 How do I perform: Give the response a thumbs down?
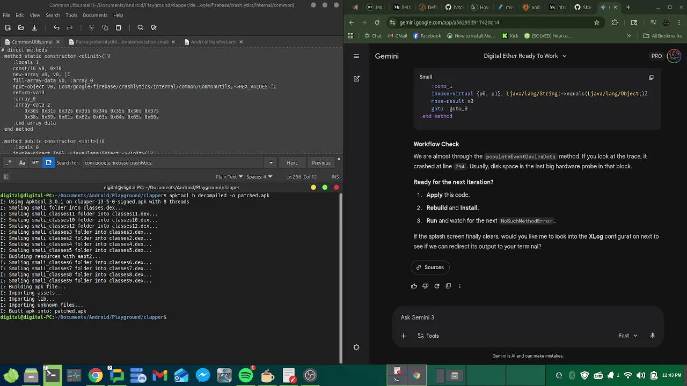coord(426,286)
